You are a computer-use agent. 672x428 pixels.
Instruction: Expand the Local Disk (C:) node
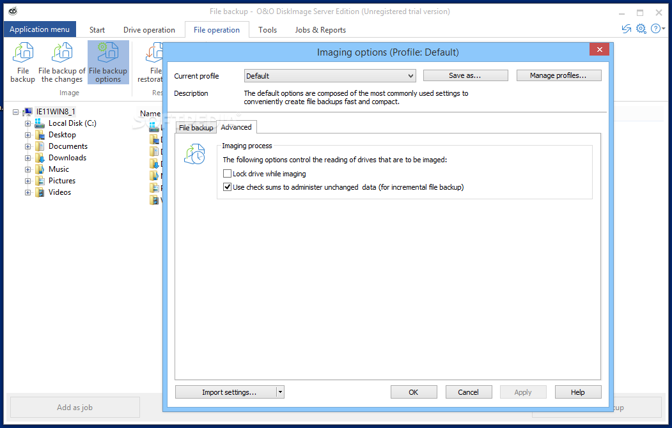(28, 124)
